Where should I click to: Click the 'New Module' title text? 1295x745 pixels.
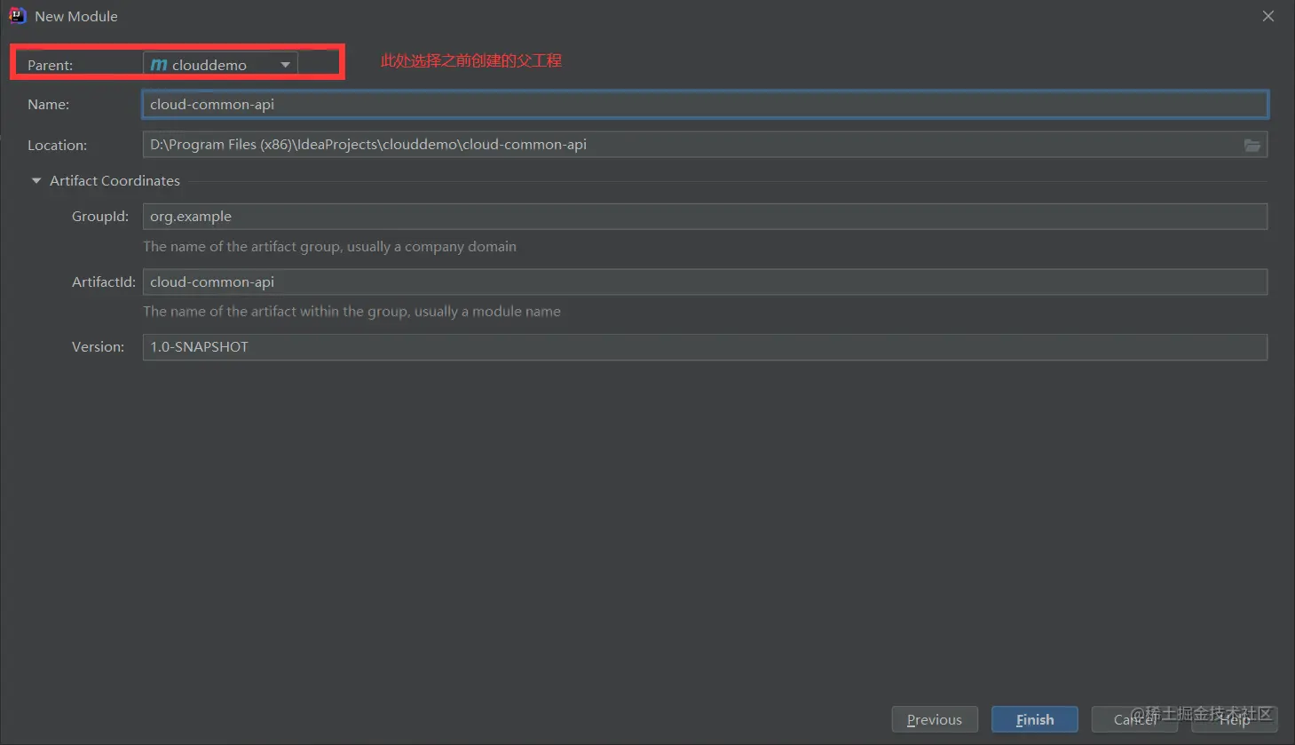(x=76, y=17)
